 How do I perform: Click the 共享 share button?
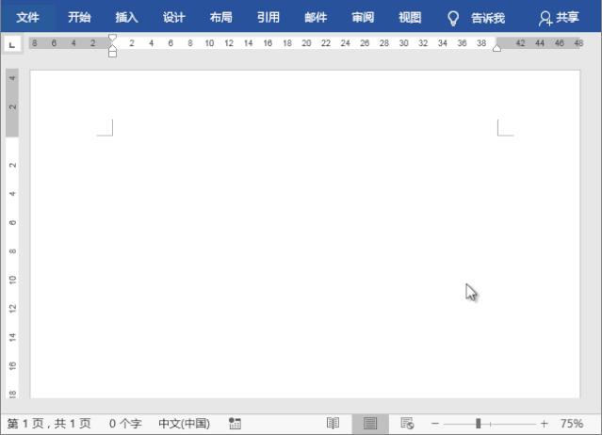click(559, 18)
